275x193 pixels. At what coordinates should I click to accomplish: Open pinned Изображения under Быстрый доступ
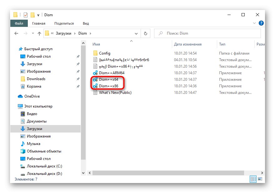[x=38, y=71]
